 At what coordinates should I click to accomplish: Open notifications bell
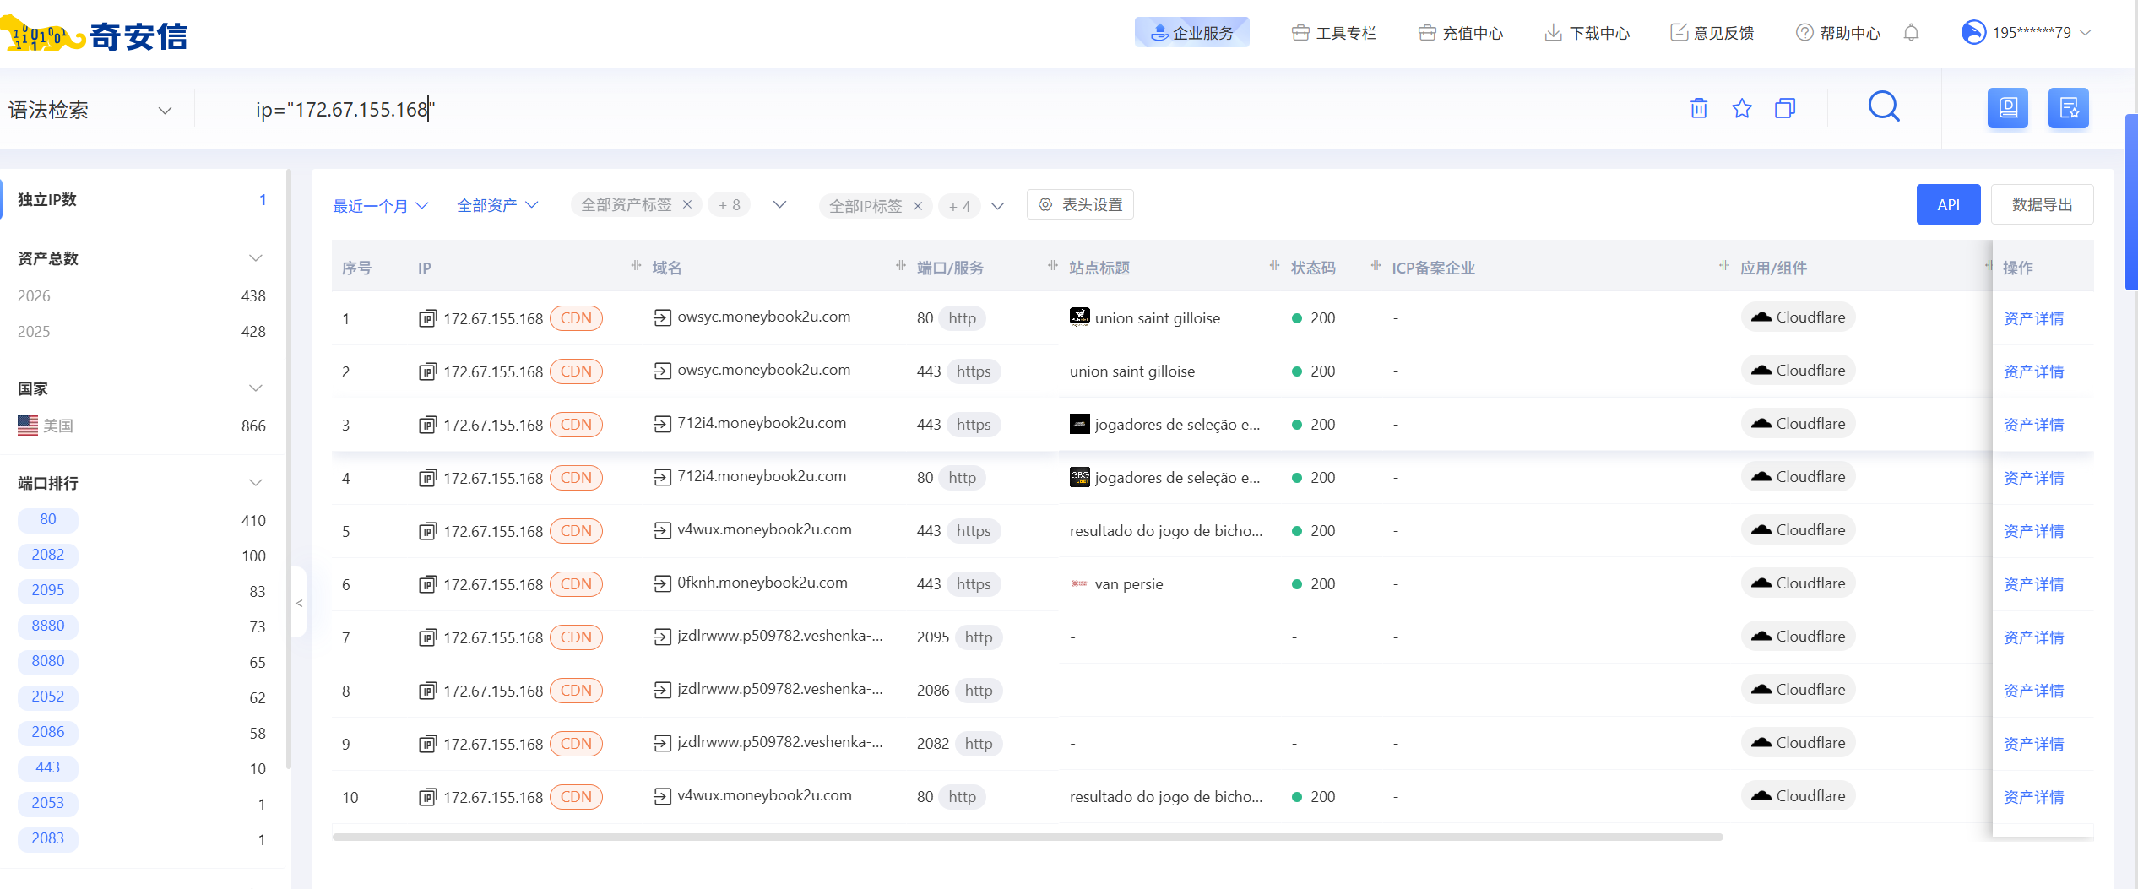(1912, 33)
